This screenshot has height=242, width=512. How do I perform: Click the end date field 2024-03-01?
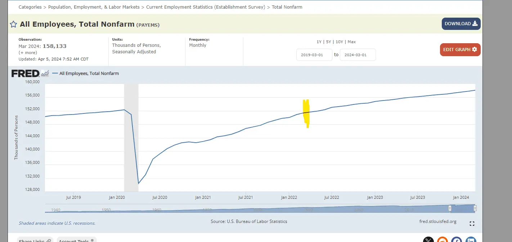tap(358, 55)
